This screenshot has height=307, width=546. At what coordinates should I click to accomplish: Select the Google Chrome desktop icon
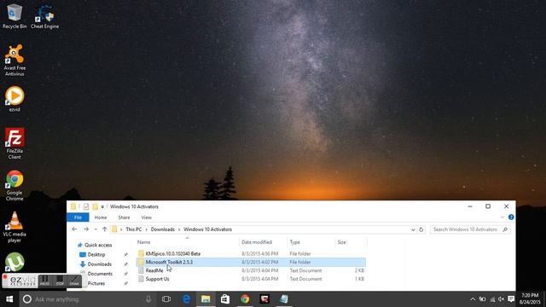(15, 186)
